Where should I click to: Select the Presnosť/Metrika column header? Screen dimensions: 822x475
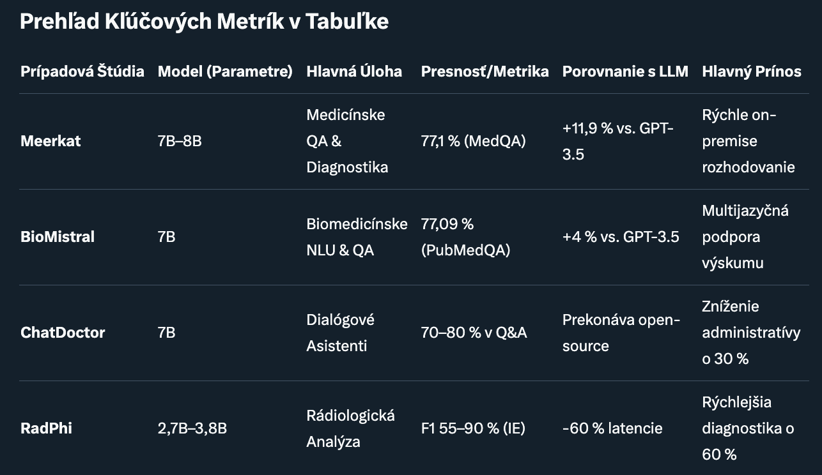(485, 72)
